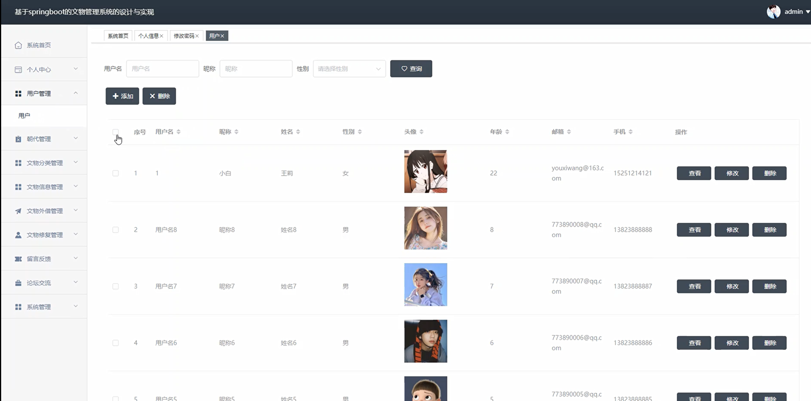Click the admin avatar in header
This screenshot has height=401, width=811.
[x=773, y=12]
